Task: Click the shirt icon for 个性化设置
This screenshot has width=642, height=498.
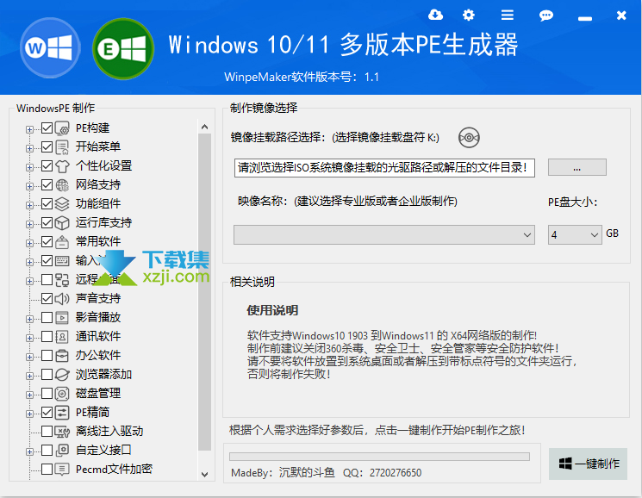Action: (x=62, y=165)
